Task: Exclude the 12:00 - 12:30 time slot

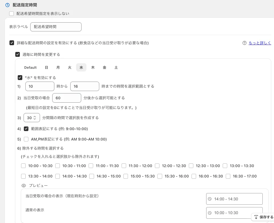Action: point(157,166)
